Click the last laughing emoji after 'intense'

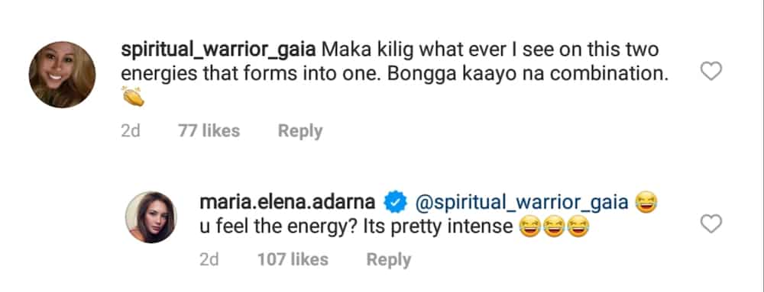(x=578, y=227)
